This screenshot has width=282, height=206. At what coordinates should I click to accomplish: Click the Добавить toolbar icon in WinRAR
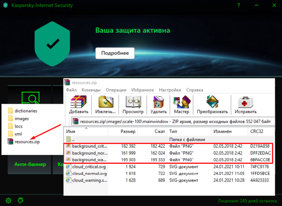coord(78,102)
